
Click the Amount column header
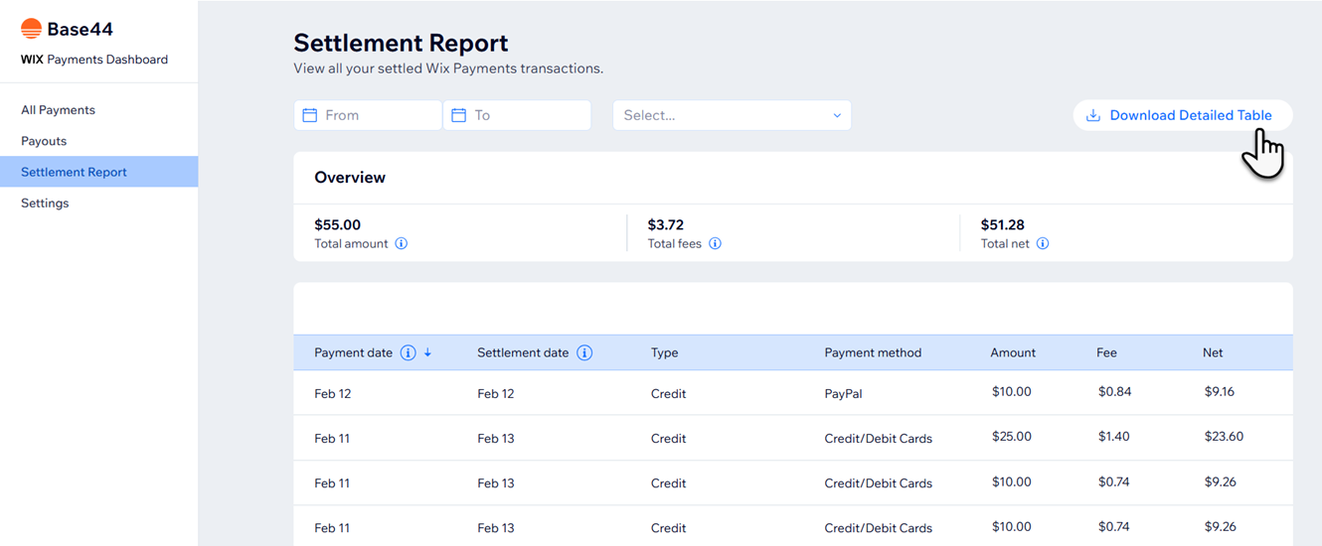point(1013,352)
